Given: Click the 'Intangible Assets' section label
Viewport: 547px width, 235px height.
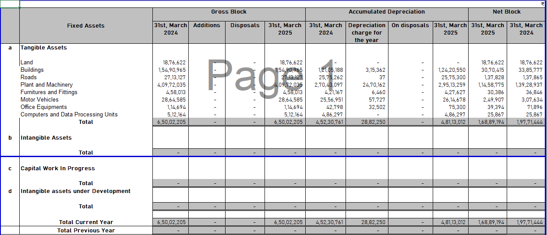Looking at the screenshot, I should [46, 138].
